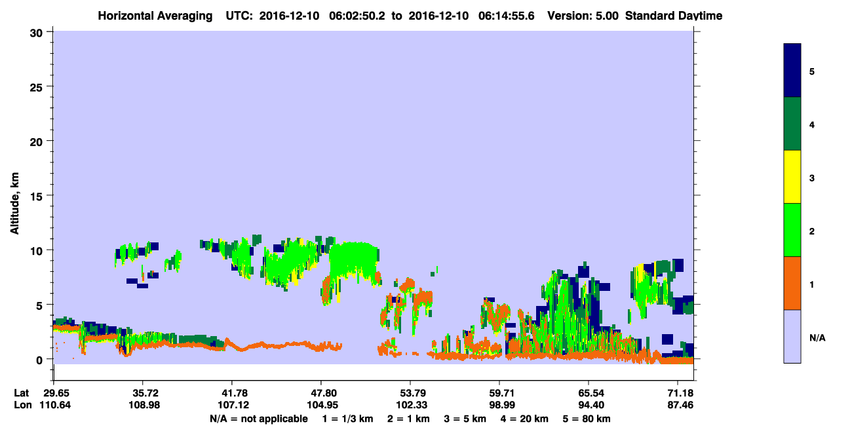Click the yellow colorbar segment labeled 3
The image size is (852, 437).
coord(792,177)
